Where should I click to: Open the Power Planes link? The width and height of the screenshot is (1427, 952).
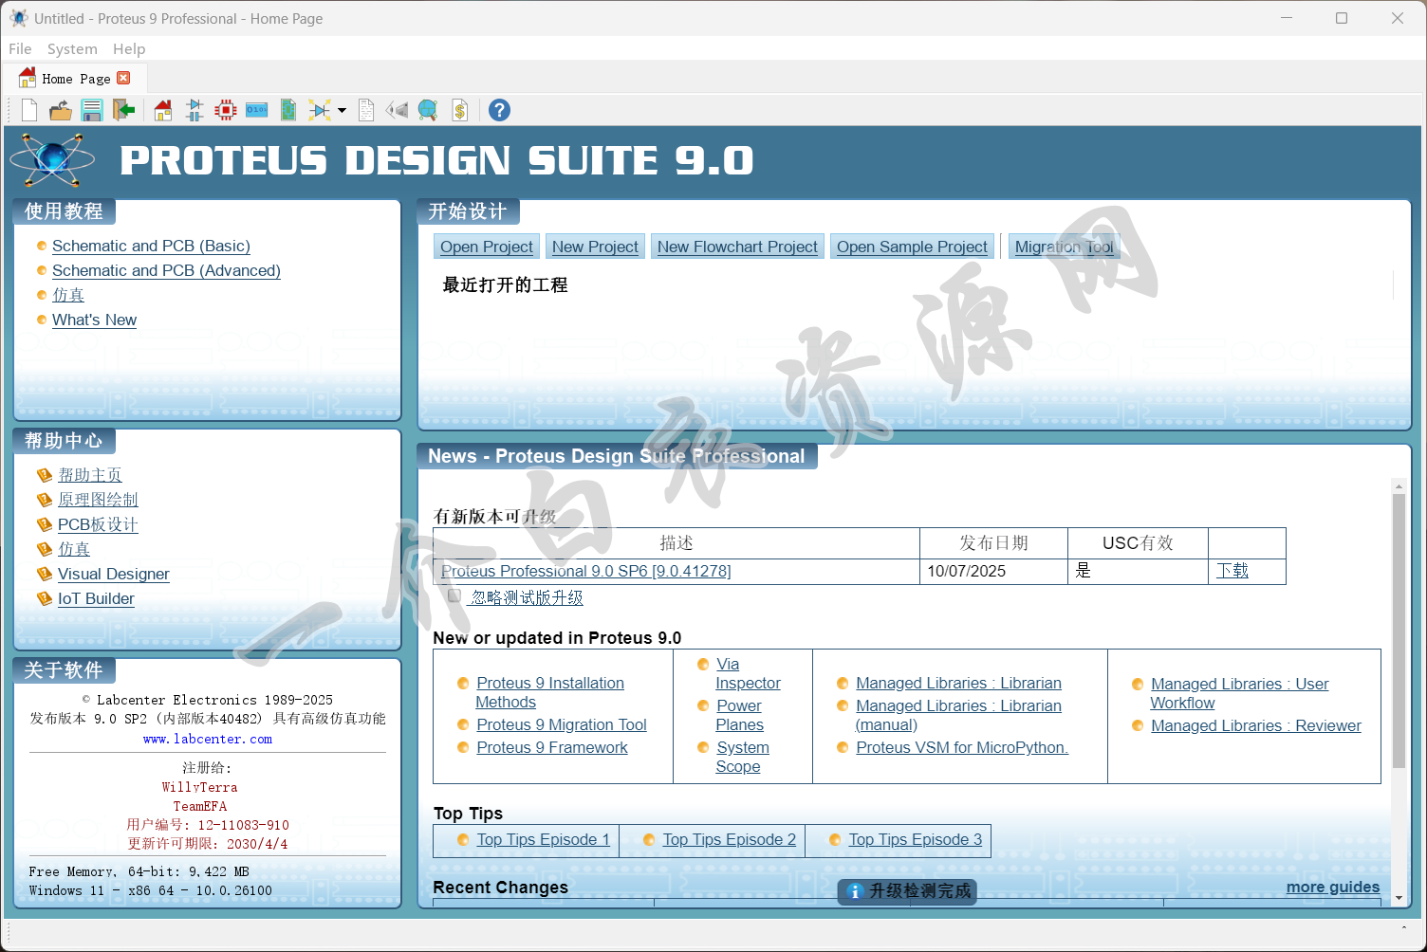click(x=739, y=715)
